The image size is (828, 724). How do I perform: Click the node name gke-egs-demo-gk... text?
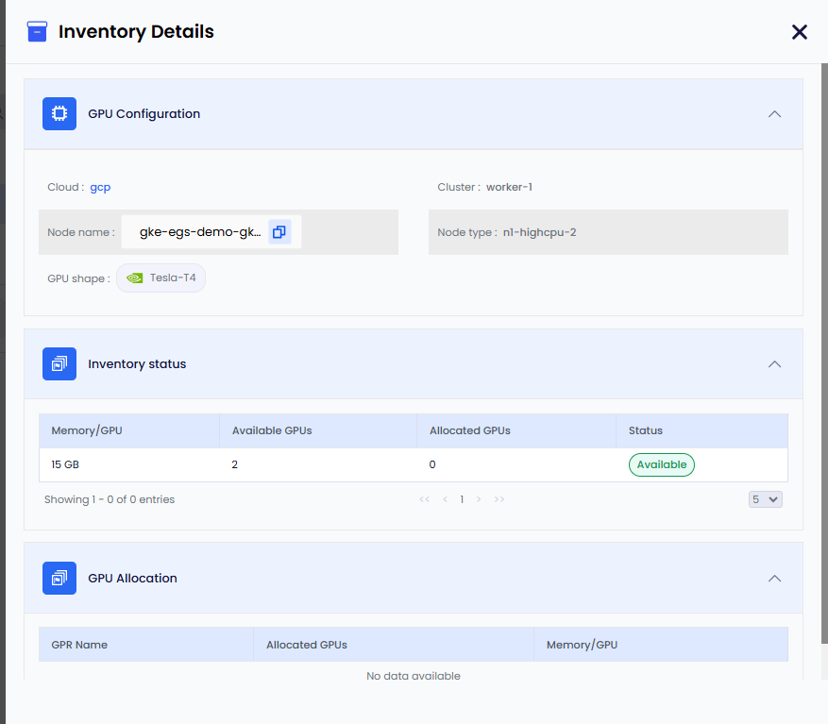coord(200,232)
